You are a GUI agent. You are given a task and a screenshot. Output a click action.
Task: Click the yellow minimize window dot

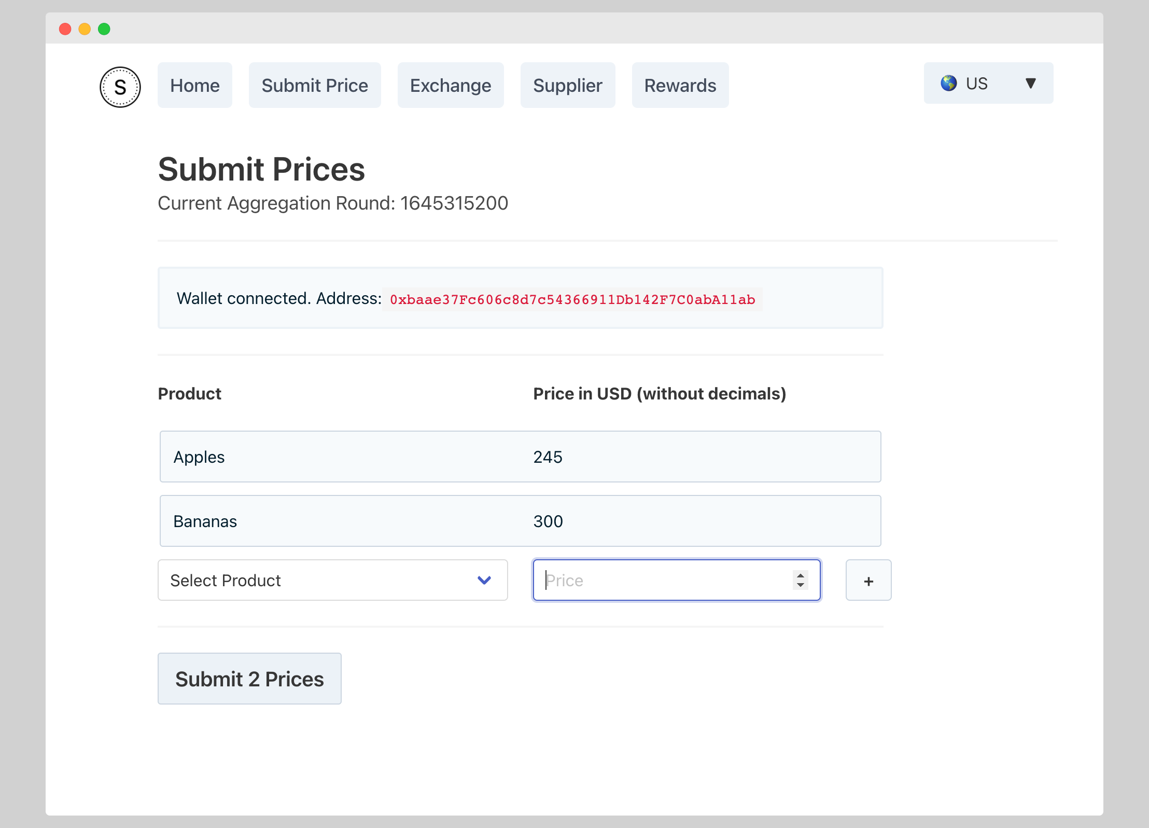(85, 29)
